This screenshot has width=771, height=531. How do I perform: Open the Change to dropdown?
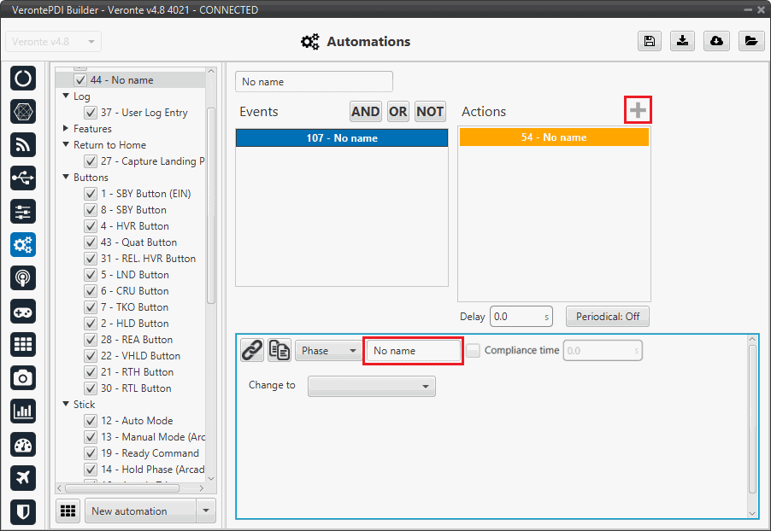371,387
